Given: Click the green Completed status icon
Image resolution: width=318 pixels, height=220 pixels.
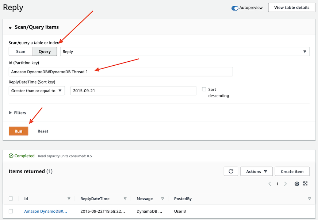Looking at the screenshot, I should [x=11, y=156].
